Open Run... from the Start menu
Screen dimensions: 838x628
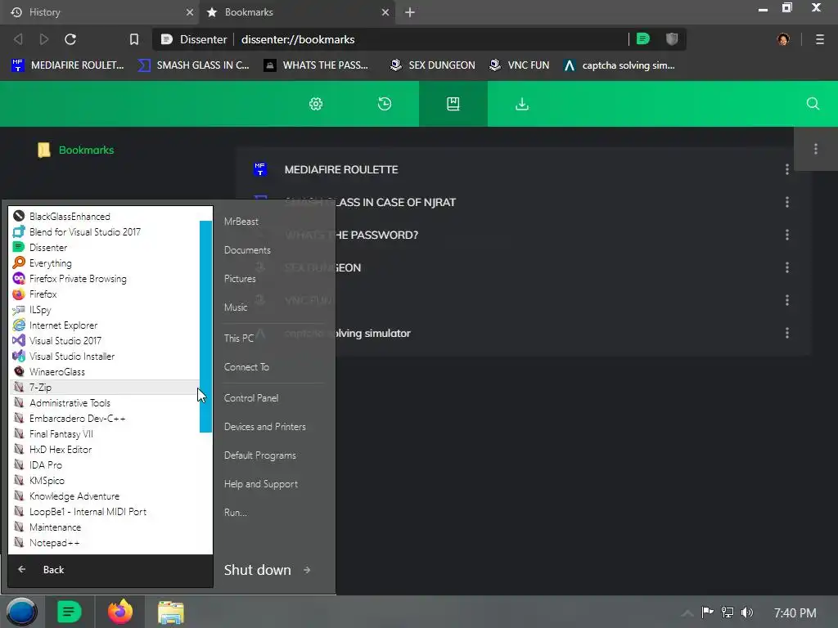[x=235, y=513]
